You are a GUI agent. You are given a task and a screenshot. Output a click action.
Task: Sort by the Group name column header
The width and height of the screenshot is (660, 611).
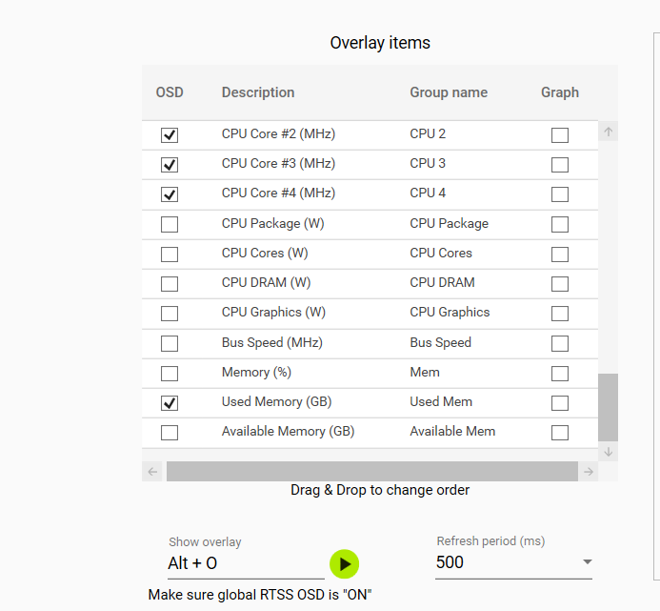coord(449,92)
